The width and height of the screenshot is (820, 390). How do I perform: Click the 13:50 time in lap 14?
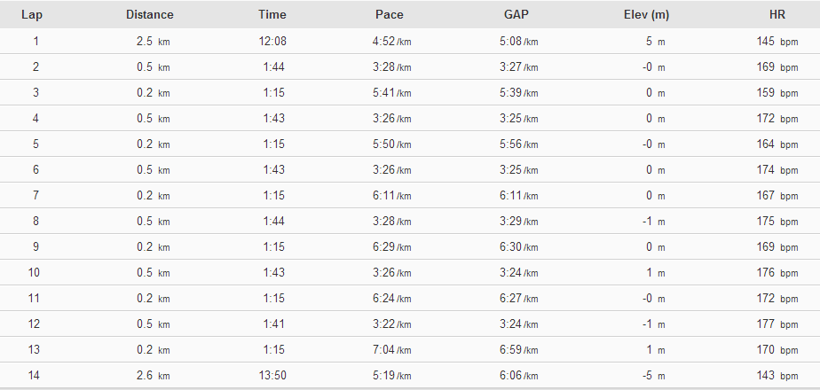[x=272, y=376]
